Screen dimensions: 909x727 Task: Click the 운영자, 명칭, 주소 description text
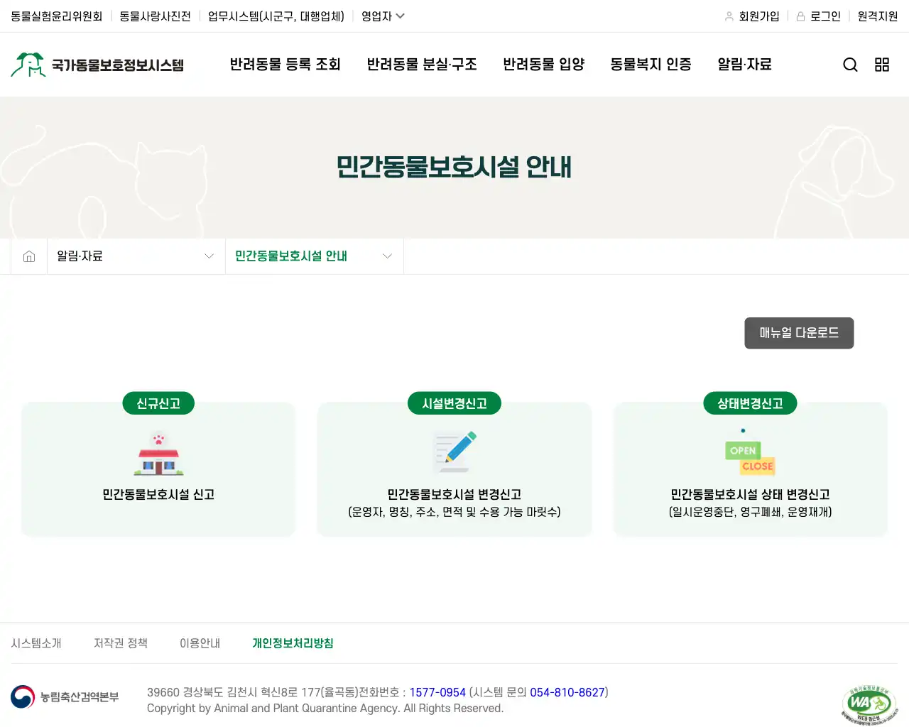454,512
